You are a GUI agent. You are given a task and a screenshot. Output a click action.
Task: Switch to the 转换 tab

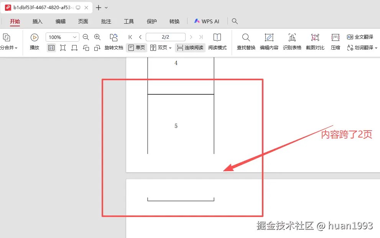point(174,21)
